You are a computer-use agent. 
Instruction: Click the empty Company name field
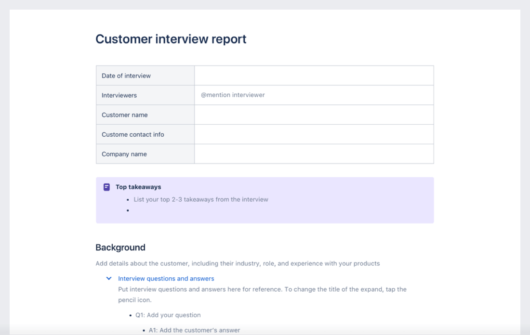tap(313, 154)
